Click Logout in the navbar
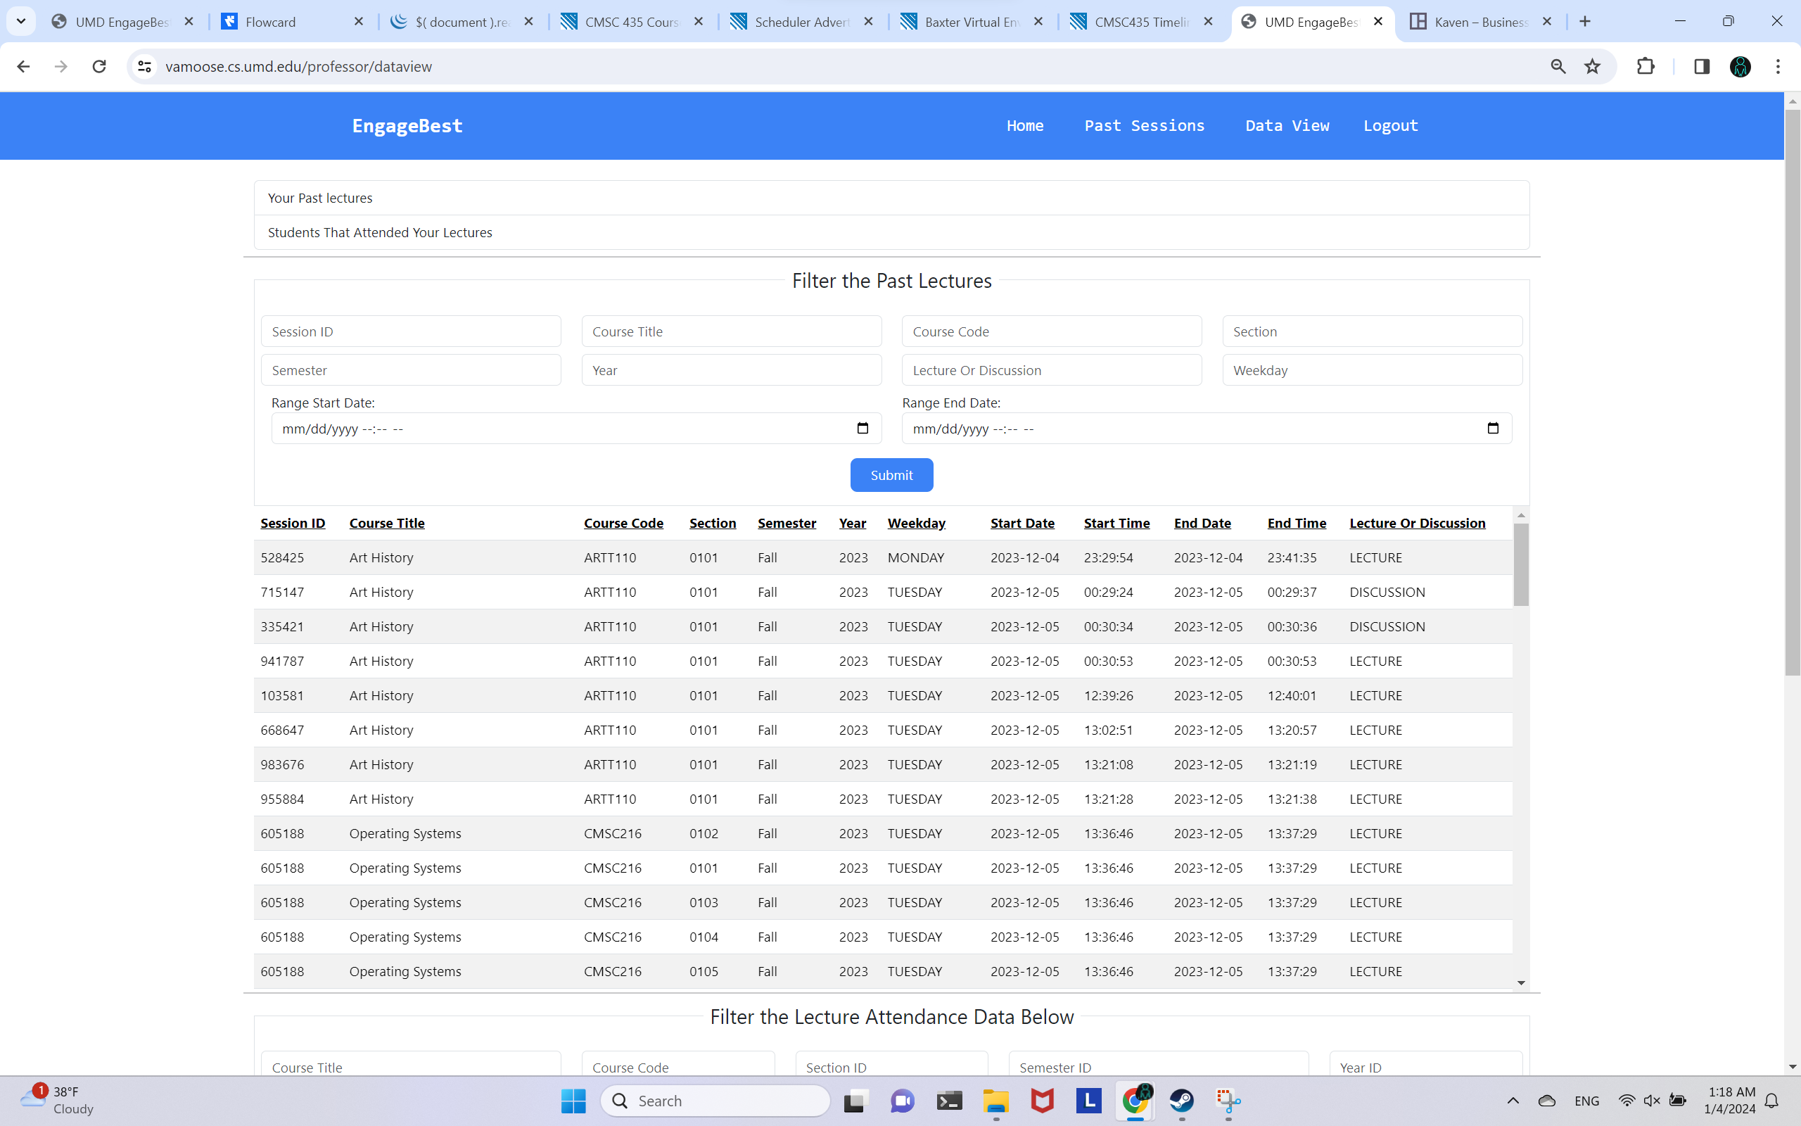Image resolution: width=1801 pixels, height=1126 pixels. [1390, 125]
